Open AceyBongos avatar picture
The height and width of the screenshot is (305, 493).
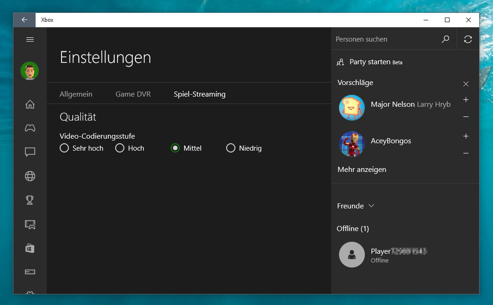(x=352, y=144)
